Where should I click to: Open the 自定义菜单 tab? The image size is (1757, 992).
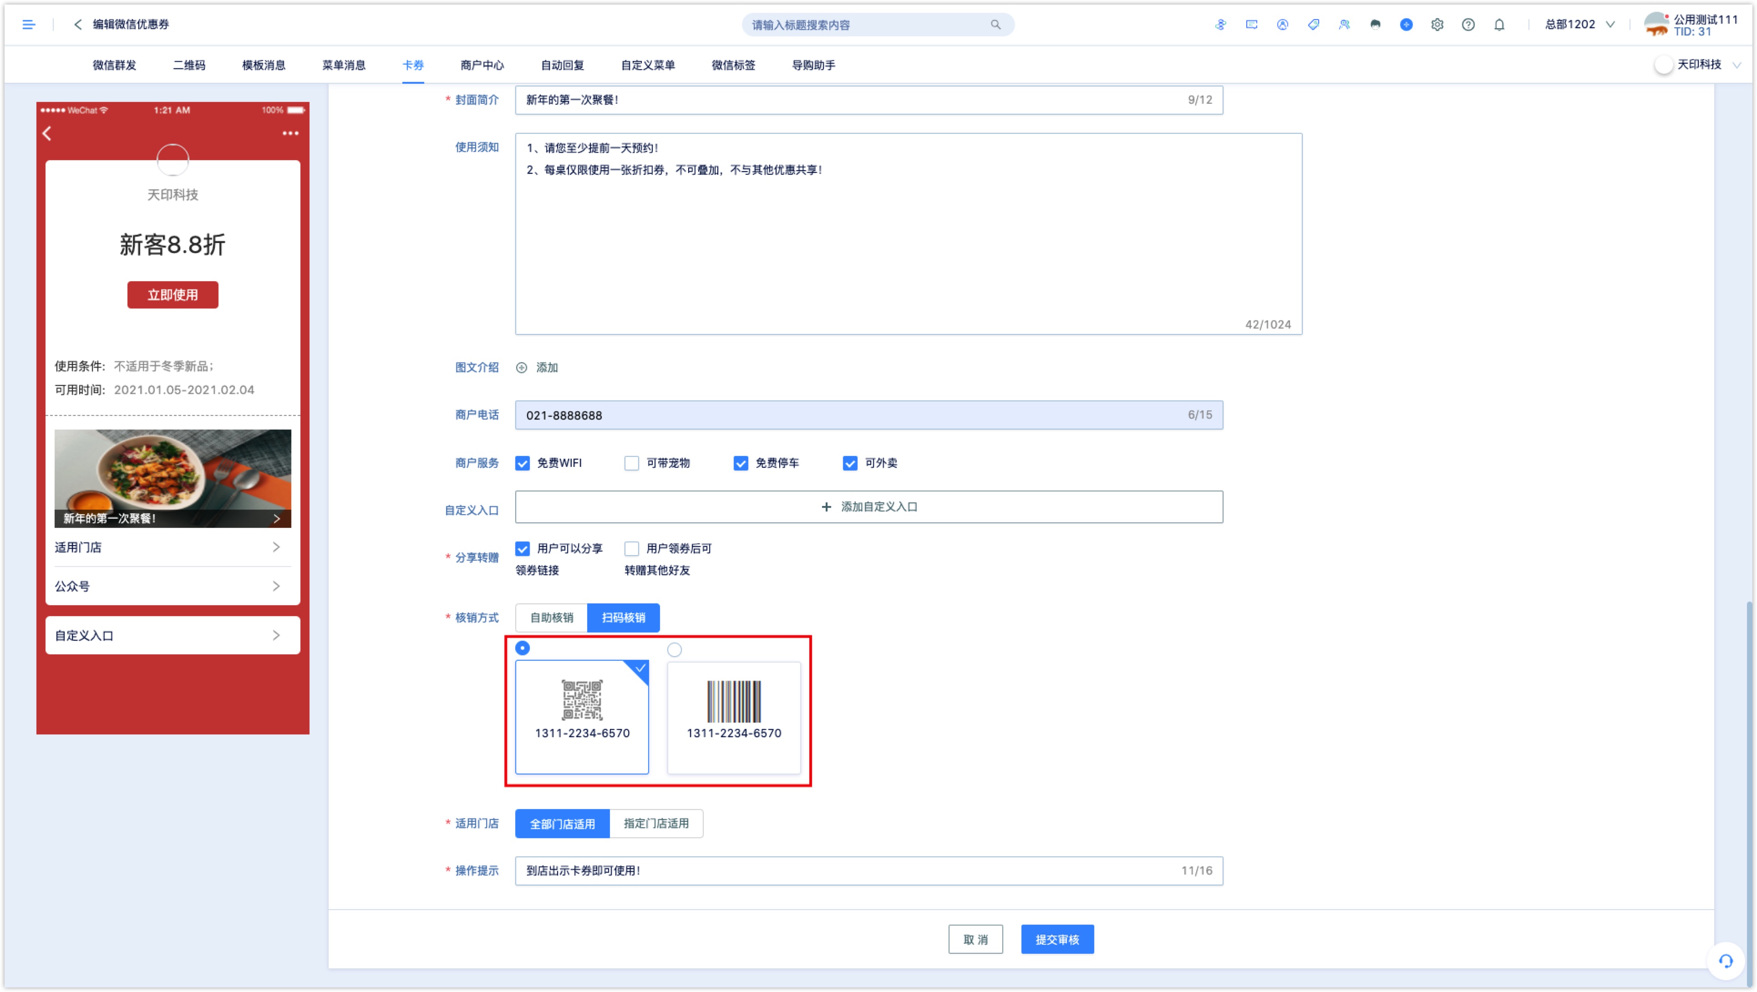[648, 65]
